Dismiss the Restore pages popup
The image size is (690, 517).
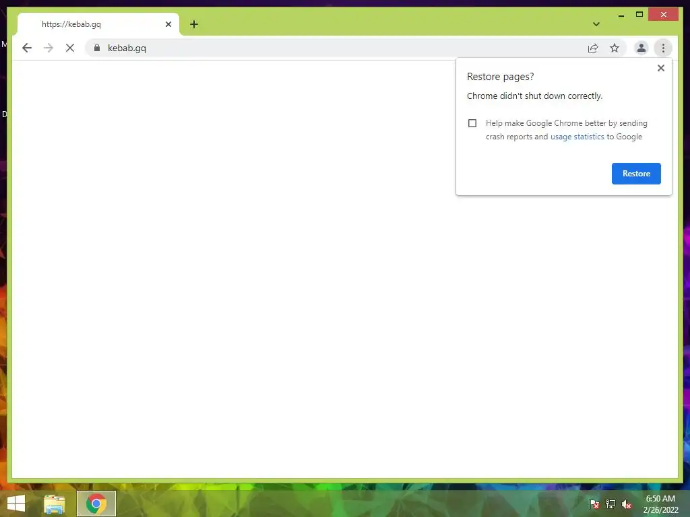pyautogui.click(x=660, y=68)
